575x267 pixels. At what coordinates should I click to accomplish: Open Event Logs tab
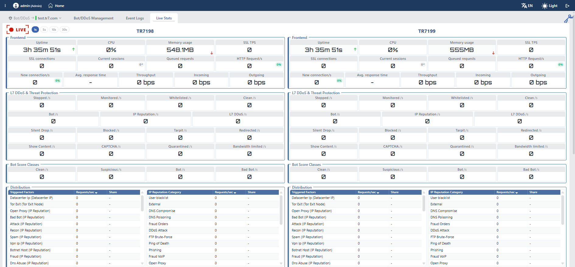click(135, 18)
